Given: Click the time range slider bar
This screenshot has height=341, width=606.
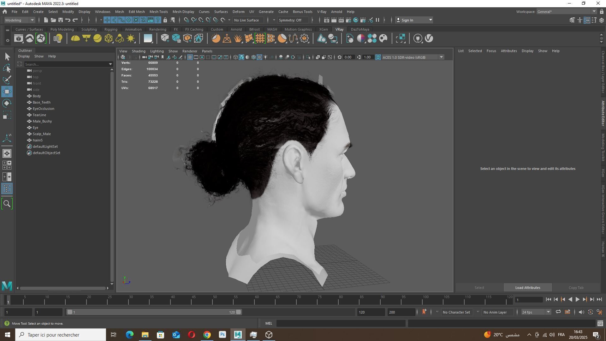Looking at the screenshot, I should [154, 312].
